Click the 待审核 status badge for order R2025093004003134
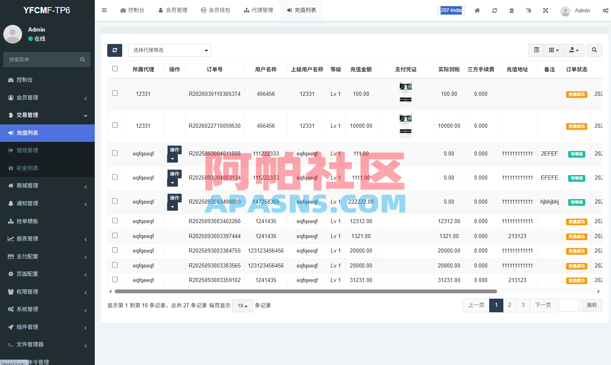The width and height of the screenshot is (611, 365). (577, 178)
